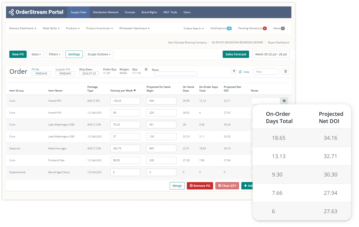Image resolution: width=359 pixels, height=227 pixels.
Task: Select the Week 30 22 Jul - 28 Jul date range
Action: point(271,54)
